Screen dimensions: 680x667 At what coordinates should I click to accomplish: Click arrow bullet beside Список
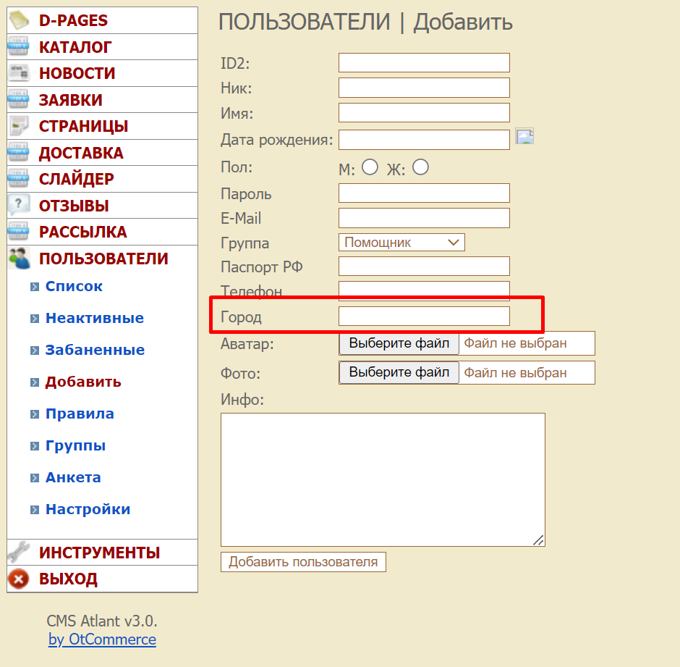35,287
